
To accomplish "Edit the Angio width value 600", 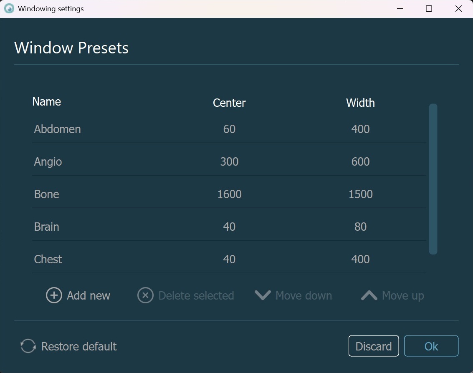I will point(360,162).
